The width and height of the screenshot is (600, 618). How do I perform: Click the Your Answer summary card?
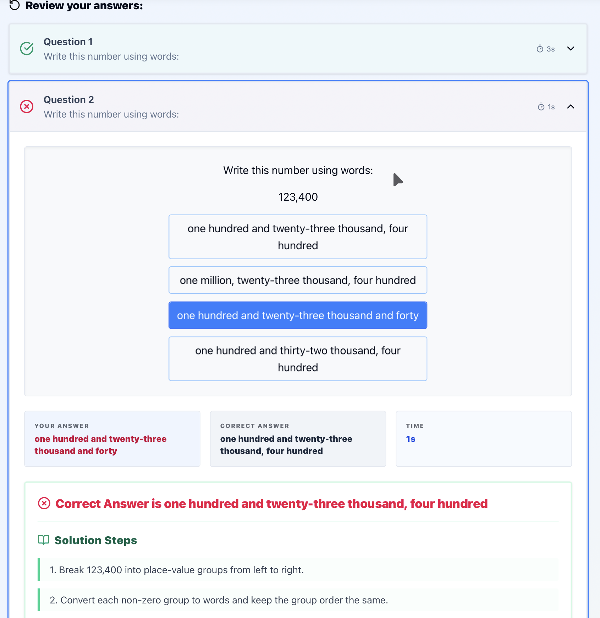(112, 439)
